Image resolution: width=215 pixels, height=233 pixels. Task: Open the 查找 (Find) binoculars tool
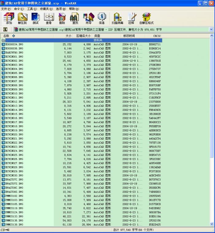75,18
